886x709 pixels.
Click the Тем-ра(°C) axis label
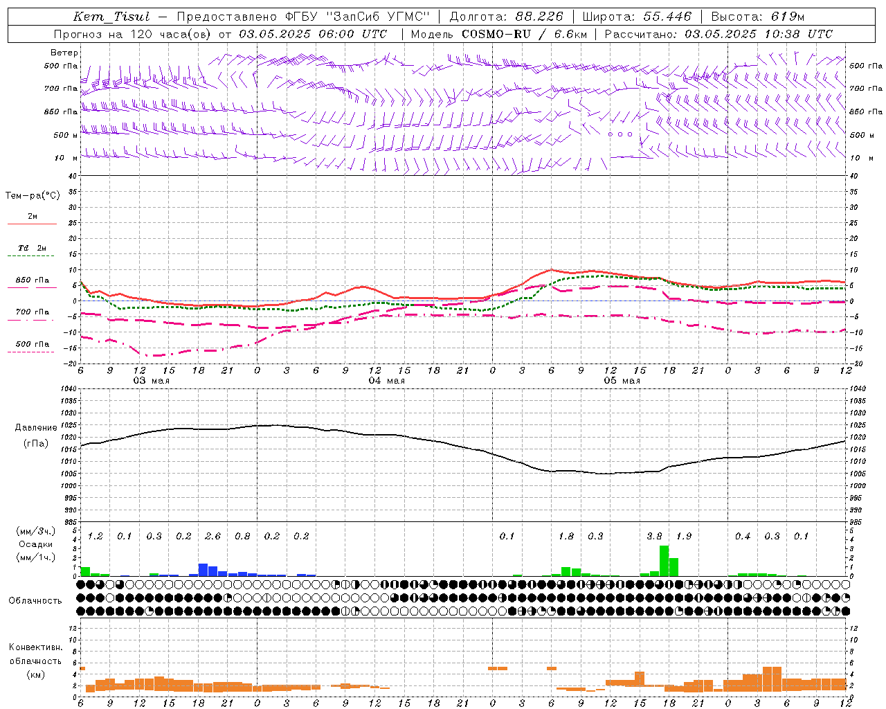(33, 196)
